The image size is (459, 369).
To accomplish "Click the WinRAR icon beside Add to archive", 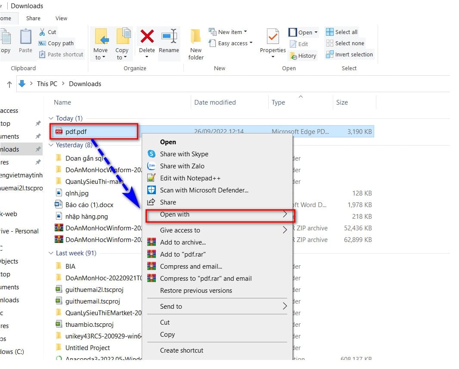I will tap(151, 242).
